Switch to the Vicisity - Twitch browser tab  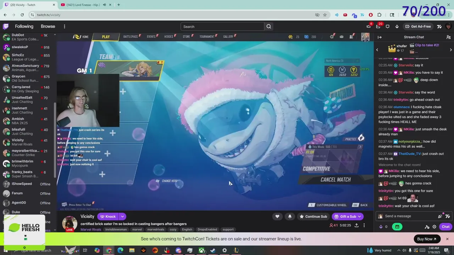pyautogui.click(x=30, y=5)
